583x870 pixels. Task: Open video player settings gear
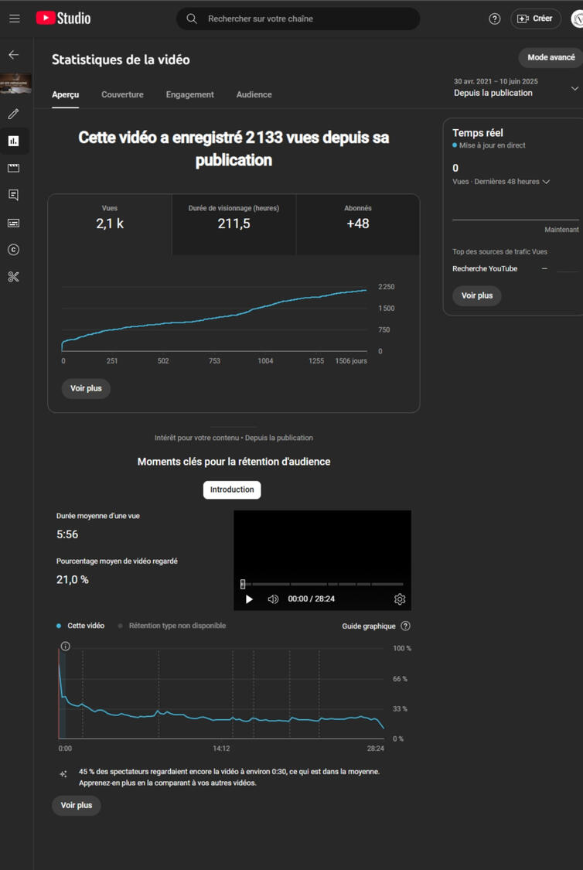pyautogui.click(x=400, y=599)
